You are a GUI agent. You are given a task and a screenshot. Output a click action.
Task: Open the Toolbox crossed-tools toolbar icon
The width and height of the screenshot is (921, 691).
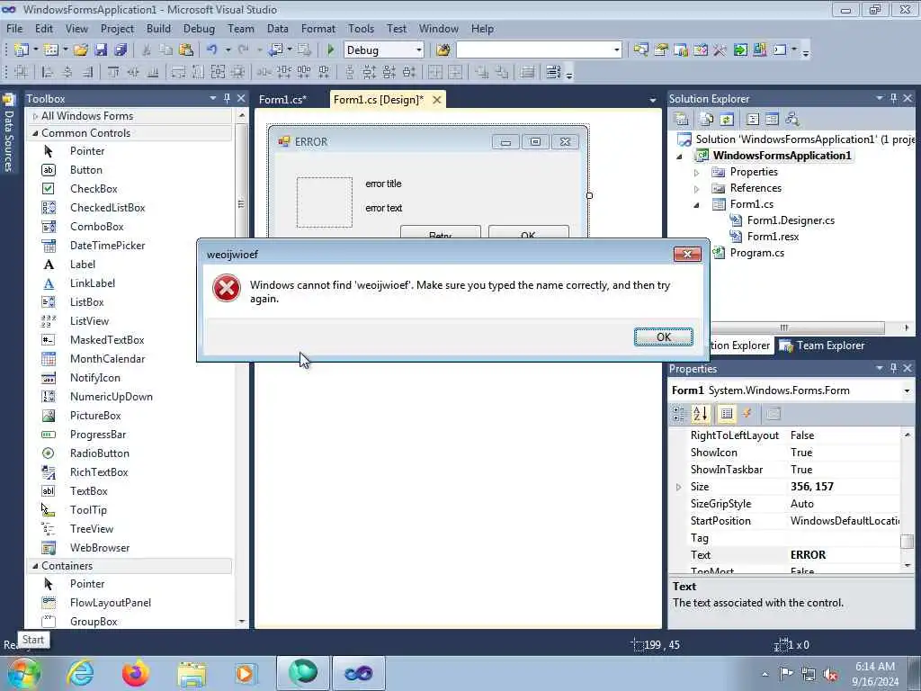point(720,50)
